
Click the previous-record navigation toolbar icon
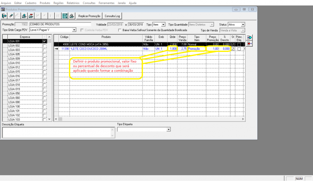click(45, 16)
